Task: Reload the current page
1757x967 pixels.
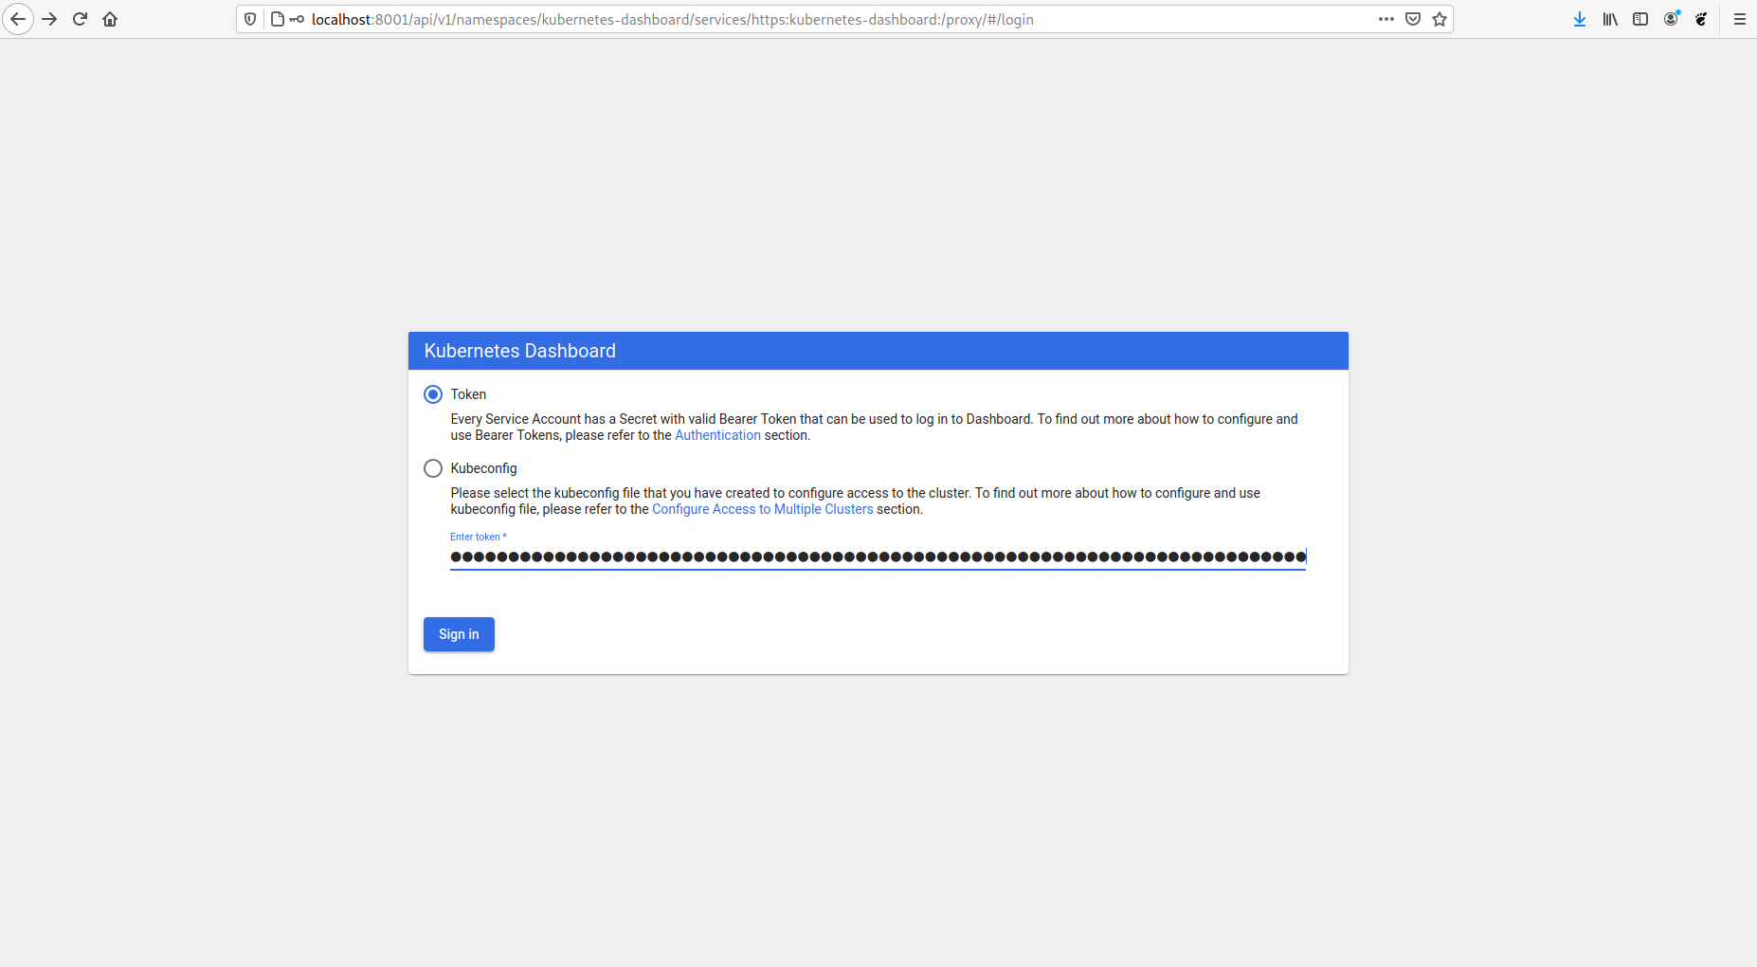Action: pos(81,19)
